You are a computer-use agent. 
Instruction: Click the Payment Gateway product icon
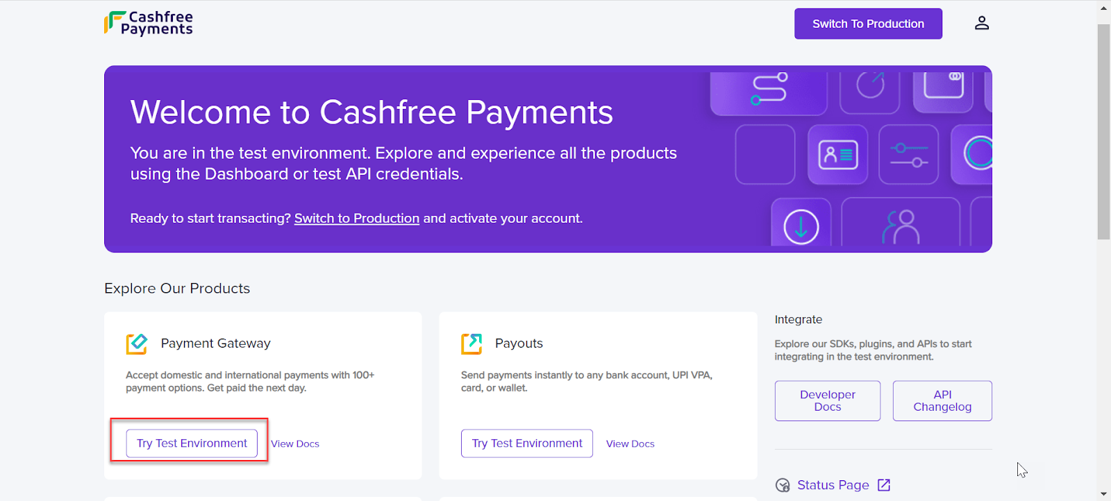click(x=137, y=343)
